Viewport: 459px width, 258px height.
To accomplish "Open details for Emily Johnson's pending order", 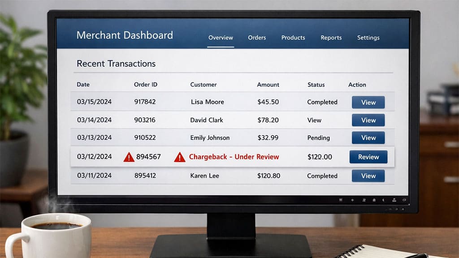I will coord(368,138).
